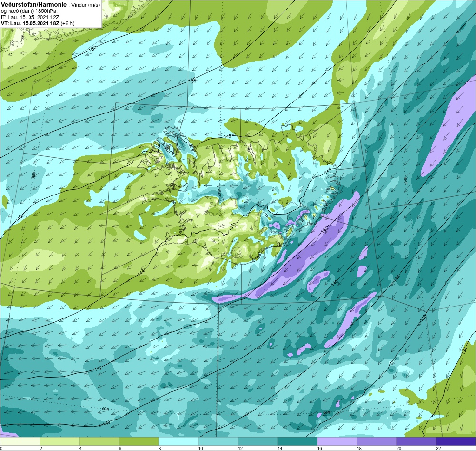Pick the medium teal 12–14 m/s legend swatch
Screen dimensions: 476x451
pos(258,441)
